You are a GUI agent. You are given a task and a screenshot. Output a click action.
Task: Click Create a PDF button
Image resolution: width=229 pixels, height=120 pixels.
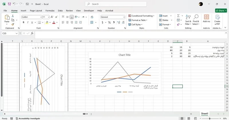(x=217, y=20)
